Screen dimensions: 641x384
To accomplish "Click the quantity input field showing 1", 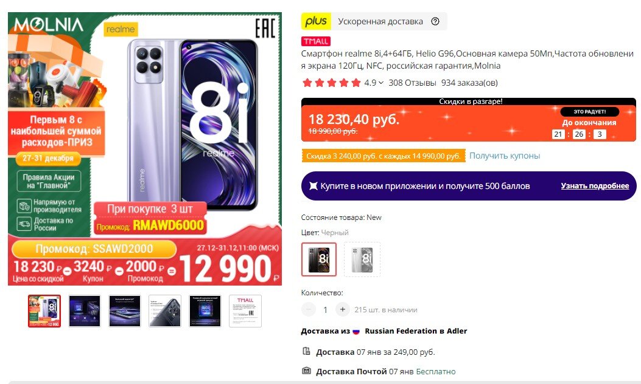I will point(326,310).
